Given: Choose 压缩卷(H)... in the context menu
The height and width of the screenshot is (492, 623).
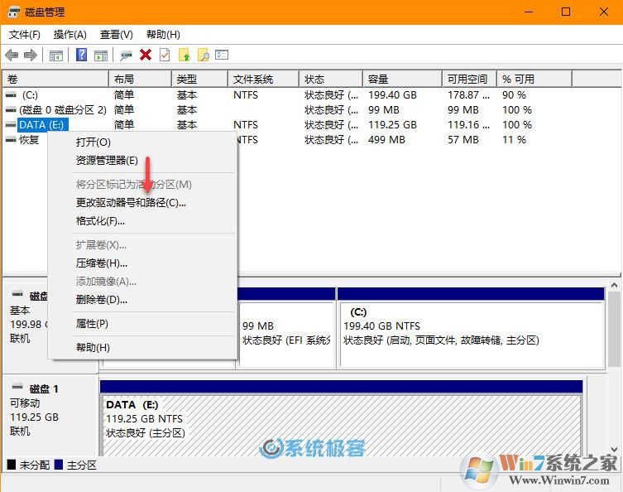Looking at the screenshot, I should 102,263.
